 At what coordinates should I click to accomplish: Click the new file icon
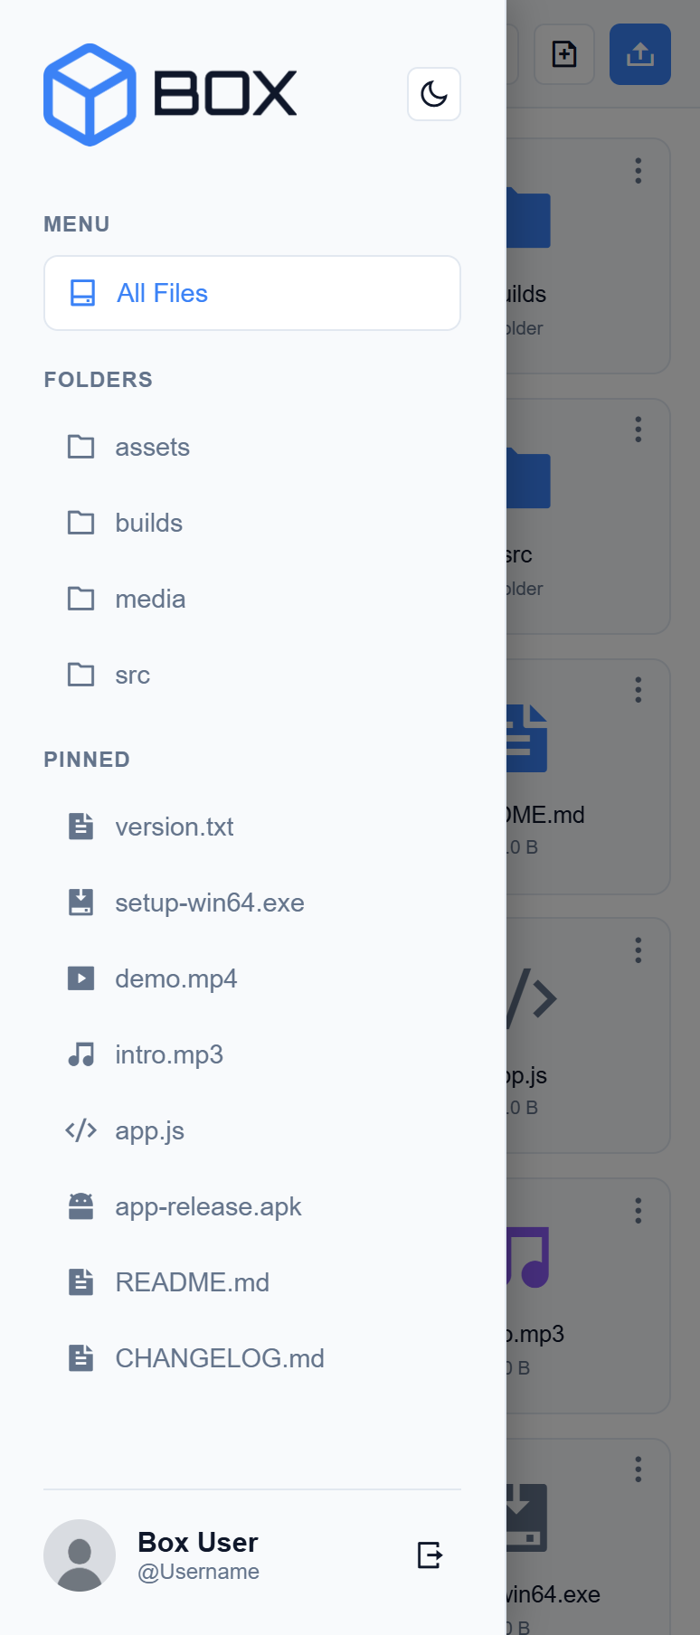[563, 54]
